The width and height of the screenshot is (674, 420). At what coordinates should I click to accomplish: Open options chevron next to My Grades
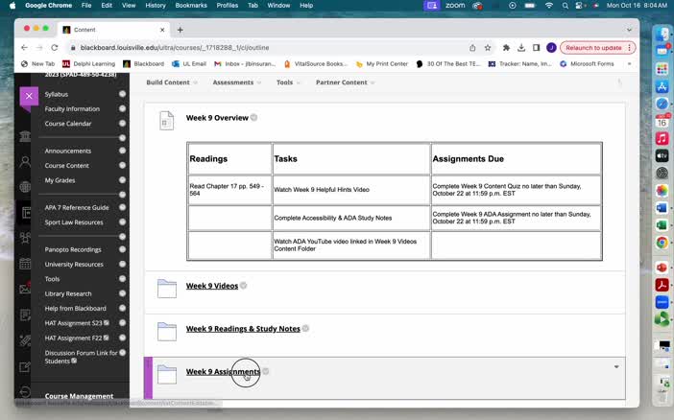click(122, 180)
